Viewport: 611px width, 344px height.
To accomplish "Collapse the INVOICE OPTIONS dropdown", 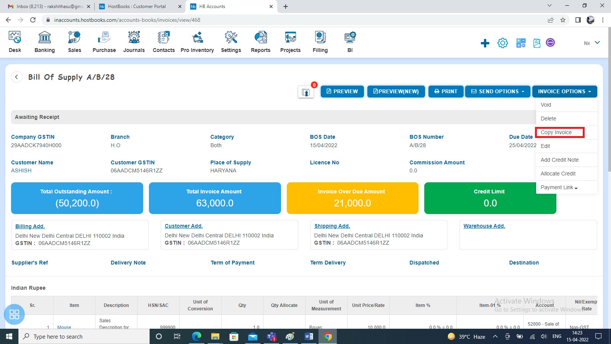I will (x=565, y=91).
